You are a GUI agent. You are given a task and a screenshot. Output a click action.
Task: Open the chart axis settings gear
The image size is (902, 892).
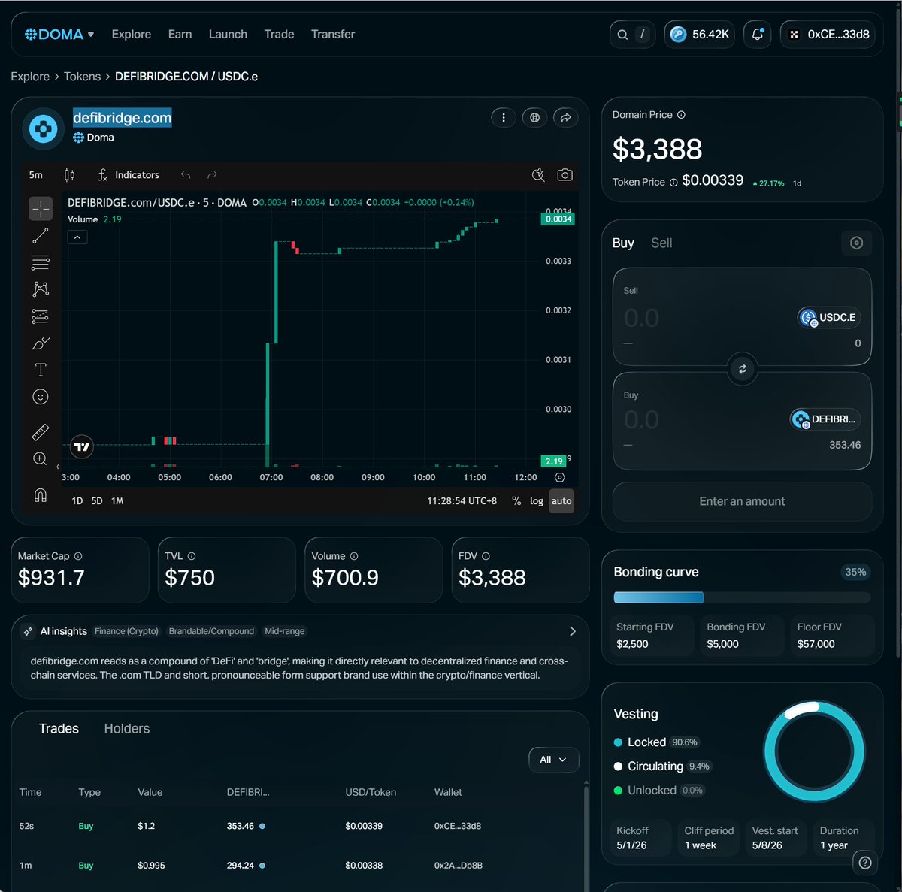coord(559,477)
